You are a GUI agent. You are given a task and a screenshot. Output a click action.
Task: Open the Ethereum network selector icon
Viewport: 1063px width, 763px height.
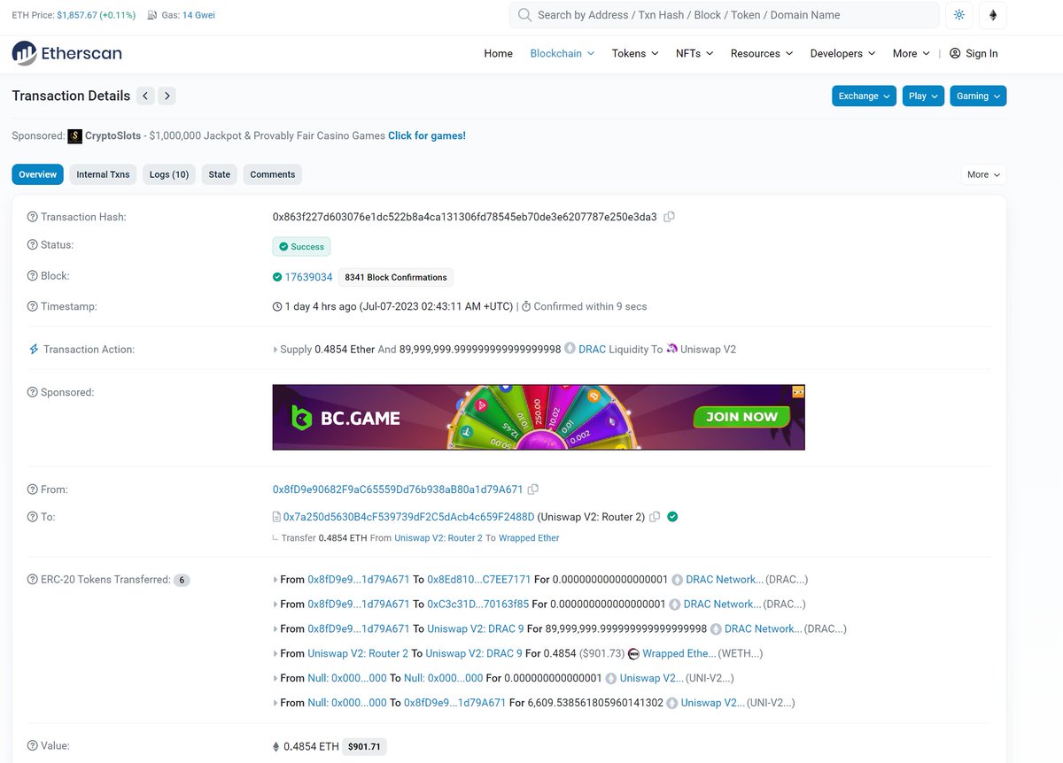[993, 15]
